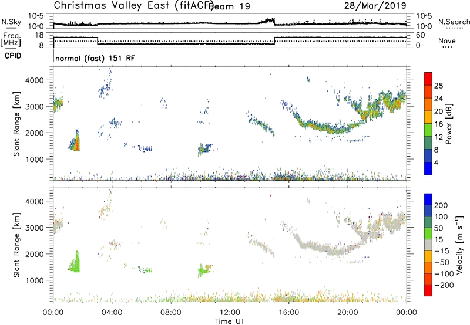Click the '1000' tick on the velocity panel

coord(34,280)
